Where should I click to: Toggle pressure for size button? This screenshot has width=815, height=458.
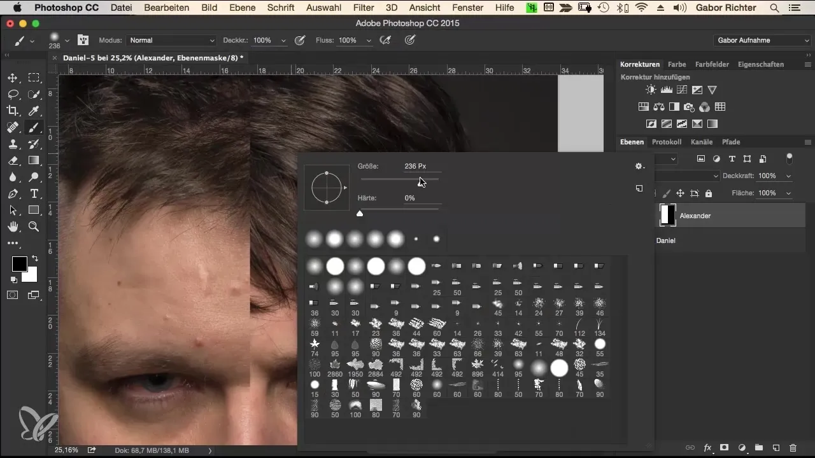coord(411,40)
